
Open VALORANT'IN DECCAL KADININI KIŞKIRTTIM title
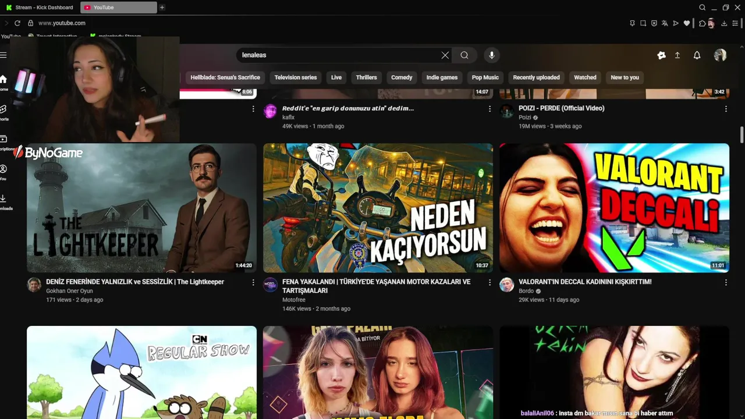tap(585, 282)
